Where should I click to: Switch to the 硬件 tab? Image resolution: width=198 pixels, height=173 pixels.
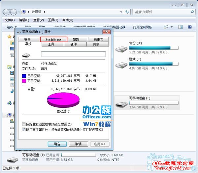pyautogui.click(x=74, y=44)
